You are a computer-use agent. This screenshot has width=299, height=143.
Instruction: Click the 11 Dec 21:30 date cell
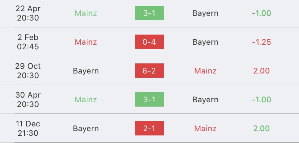pos(28,128)
